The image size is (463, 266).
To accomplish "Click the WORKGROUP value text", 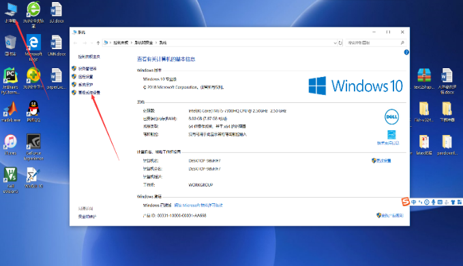I will click(x=200, y=185).
